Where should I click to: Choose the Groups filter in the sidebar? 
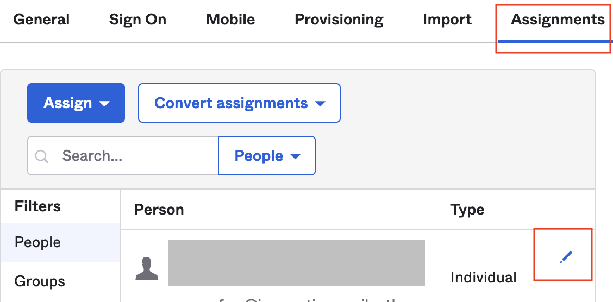pyautogui.click(x=40, y=281)
